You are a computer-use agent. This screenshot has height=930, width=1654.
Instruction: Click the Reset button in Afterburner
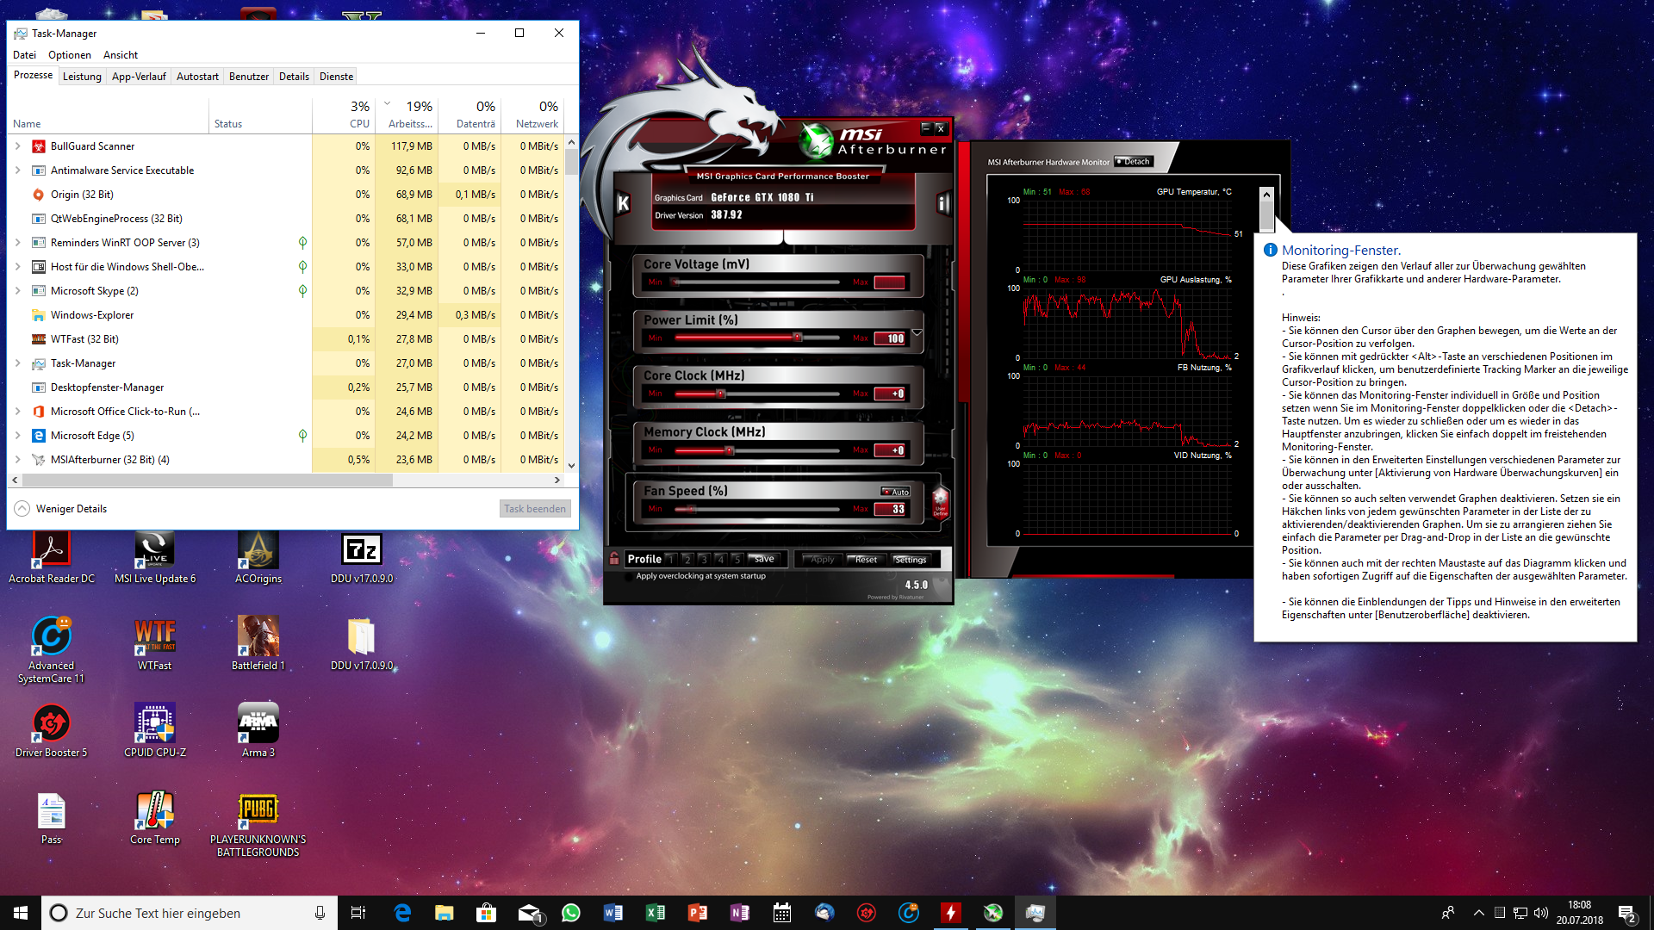pyautogui.click(x=865, y=560)
